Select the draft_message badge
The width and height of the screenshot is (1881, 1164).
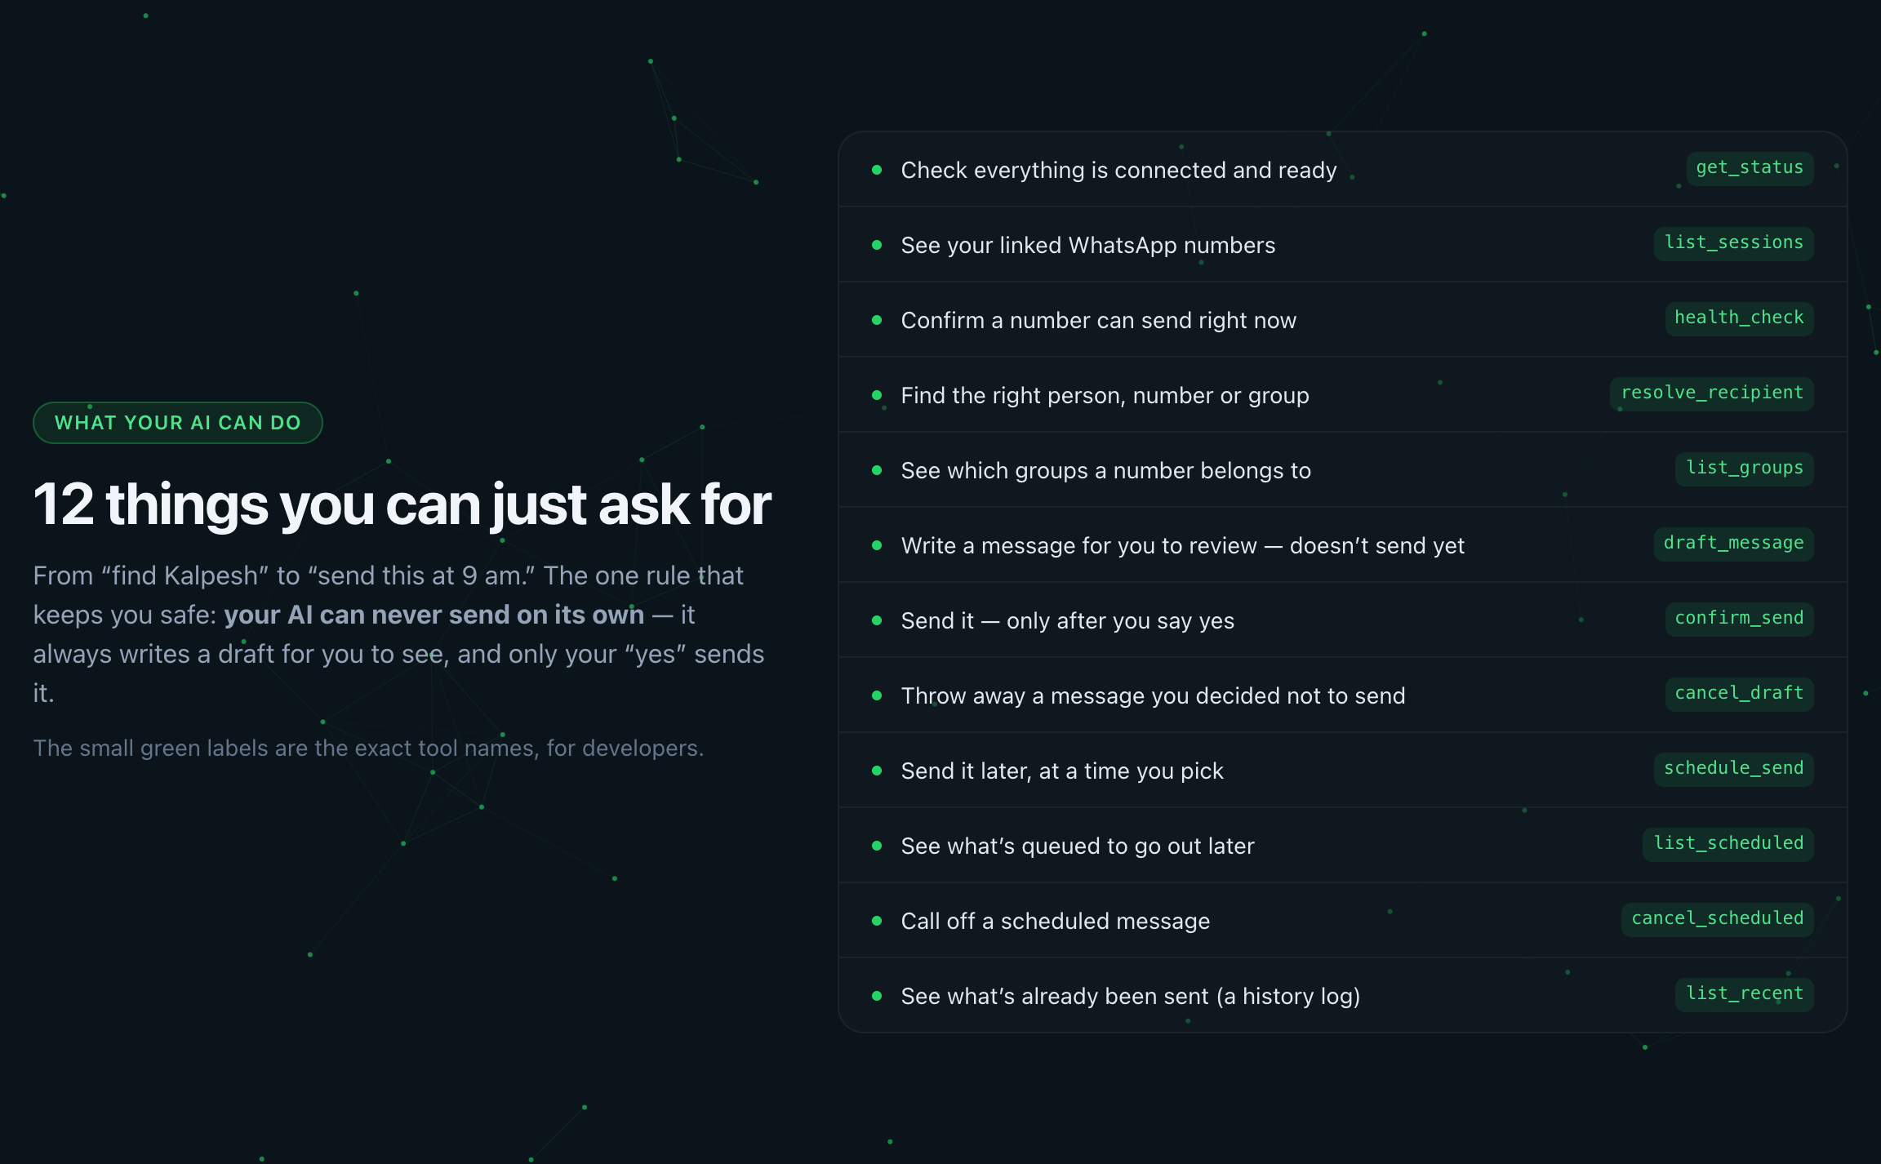[1733, 544]
